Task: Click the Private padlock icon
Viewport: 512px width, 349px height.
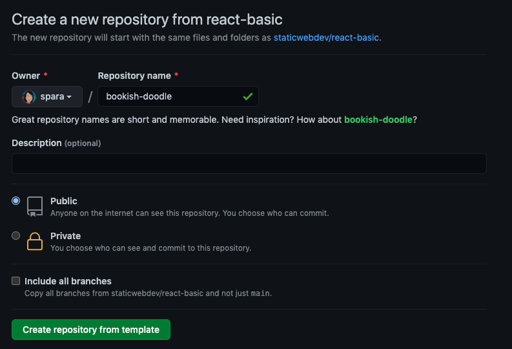Action: pyautogui.click(x=35, y=242)
